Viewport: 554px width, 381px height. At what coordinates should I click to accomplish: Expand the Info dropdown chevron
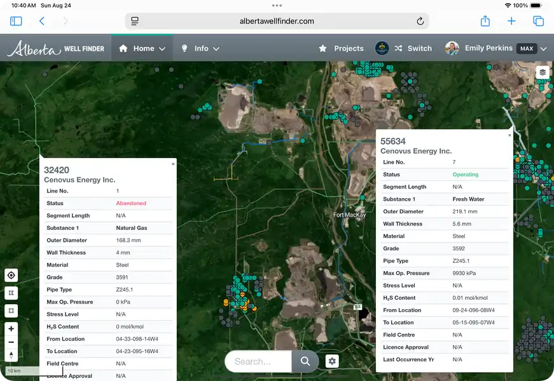pos(216,49)
